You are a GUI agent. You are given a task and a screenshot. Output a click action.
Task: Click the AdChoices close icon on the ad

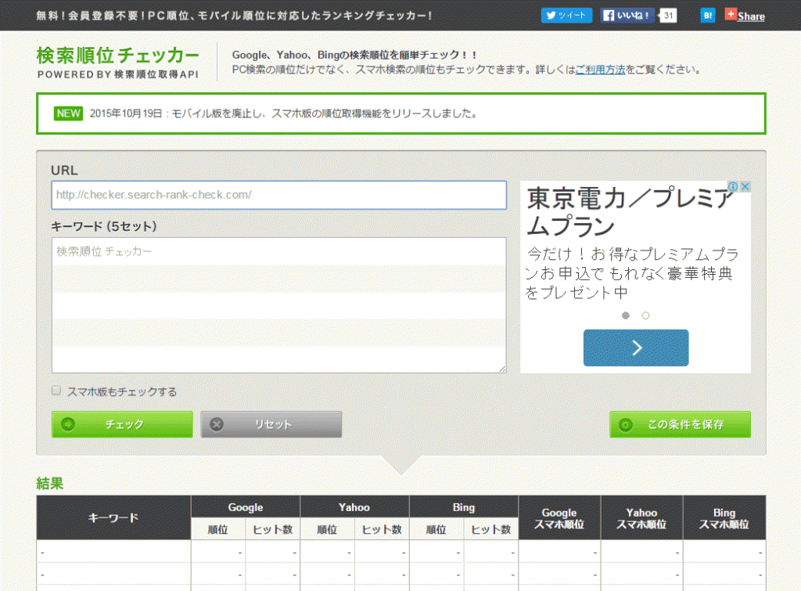(745, 186)
